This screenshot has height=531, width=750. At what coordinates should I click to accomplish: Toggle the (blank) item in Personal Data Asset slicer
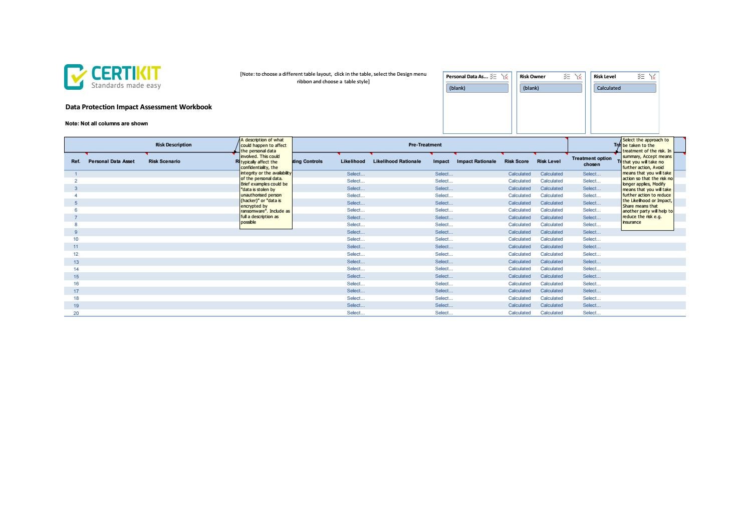tap(477, 88)
